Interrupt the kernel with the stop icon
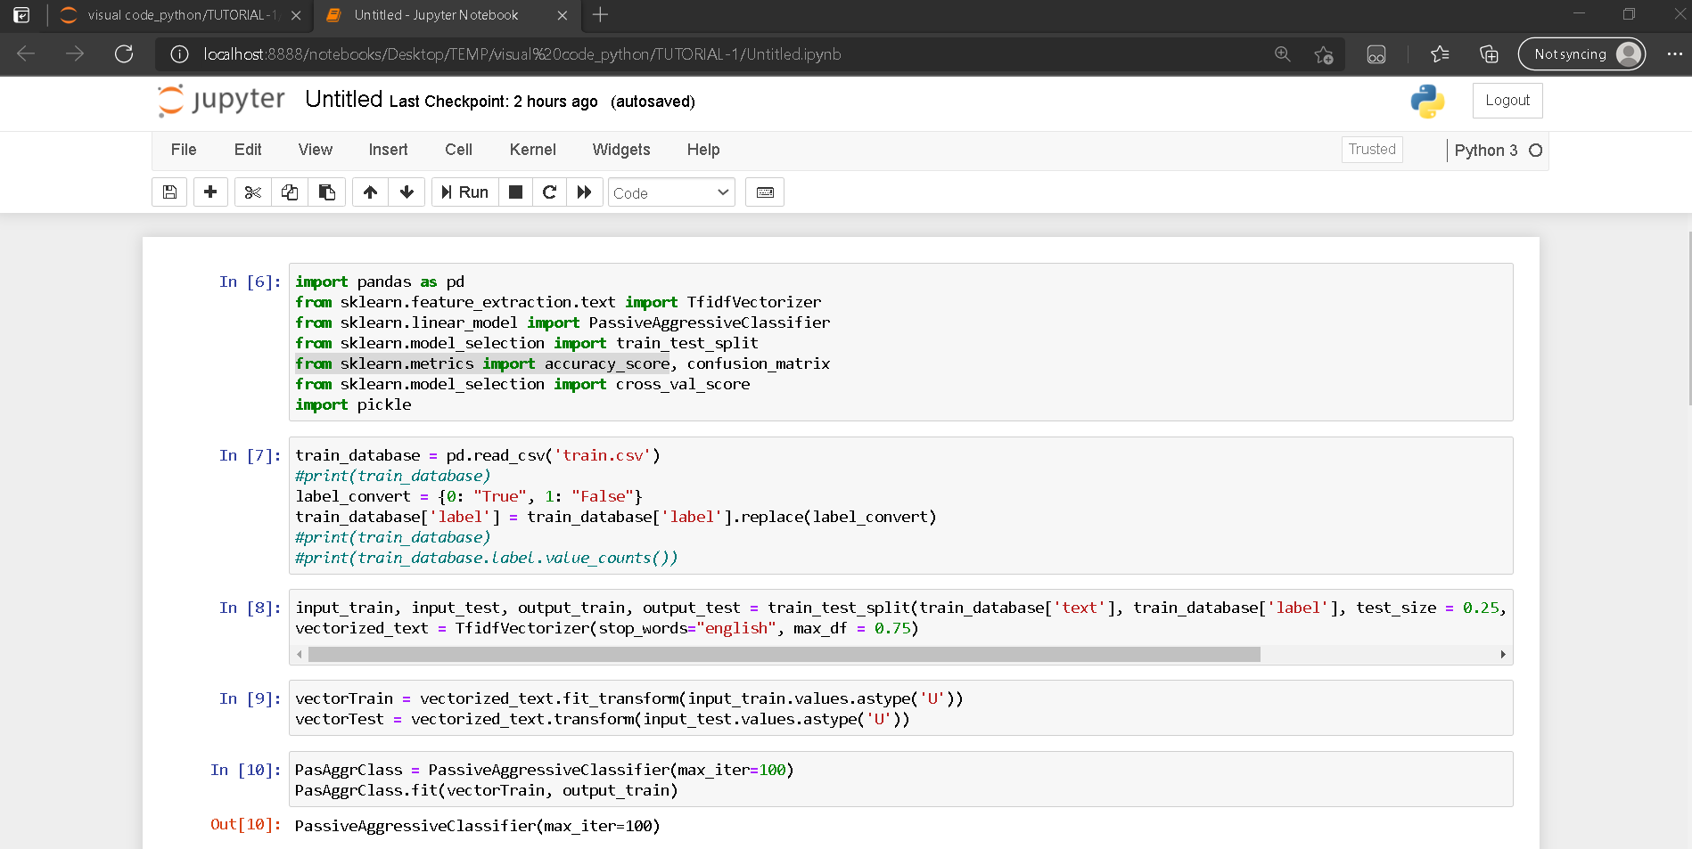The image size is (1692, 849). tap(515, 192)
